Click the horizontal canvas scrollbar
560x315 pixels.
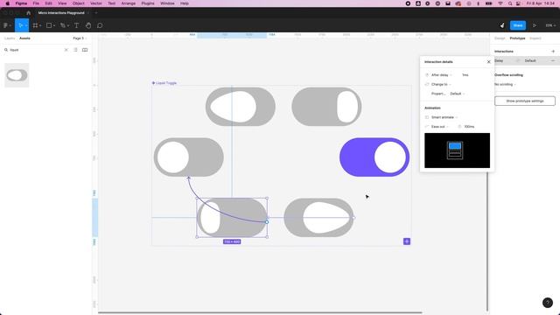click(x=260, y=312)
